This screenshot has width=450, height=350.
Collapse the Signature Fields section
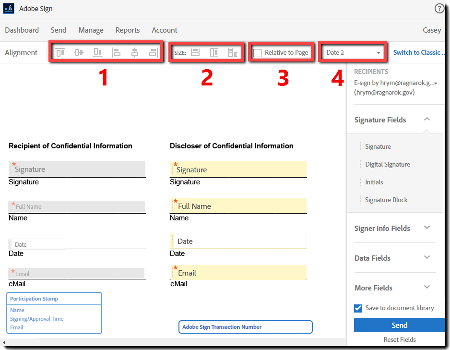tap(426, 119)
